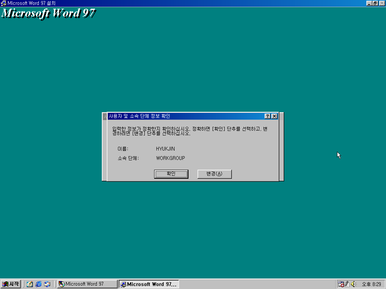386x289 pixels.
Task: Click the 소속 단체: label
Action: (x=128, y=158)
